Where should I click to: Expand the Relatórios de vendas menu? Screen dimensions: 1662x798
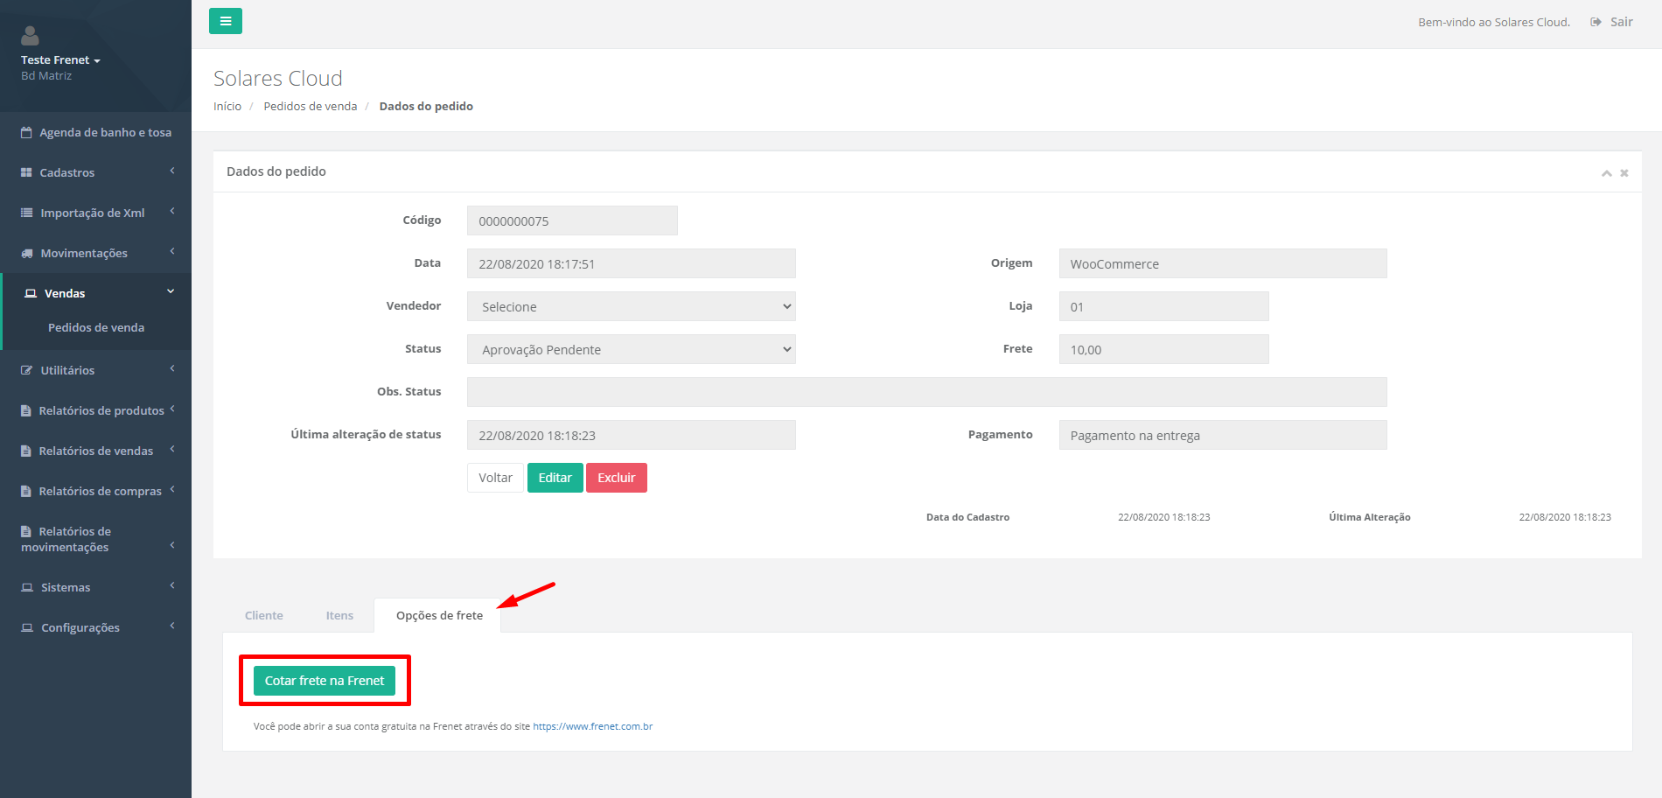click(x=96, y=451)
